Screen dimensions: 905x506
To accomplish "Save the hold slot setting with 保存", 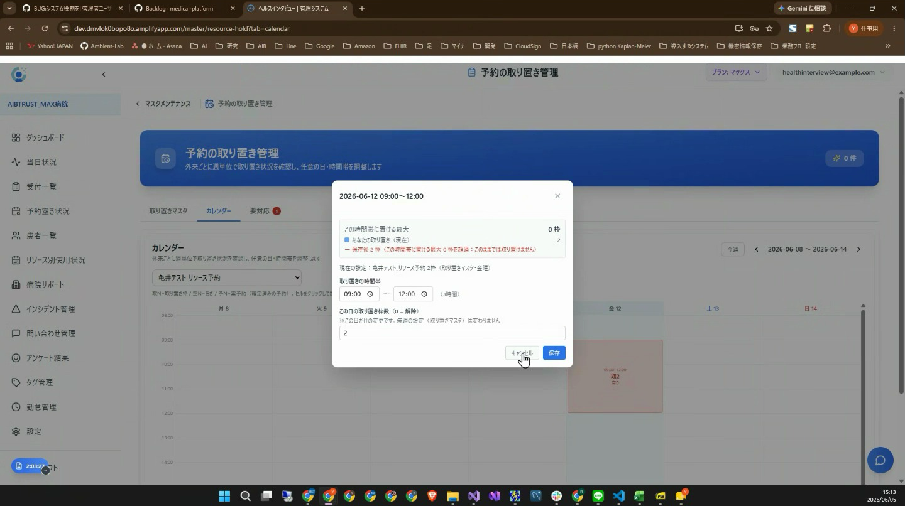I will tap(554, 353).
